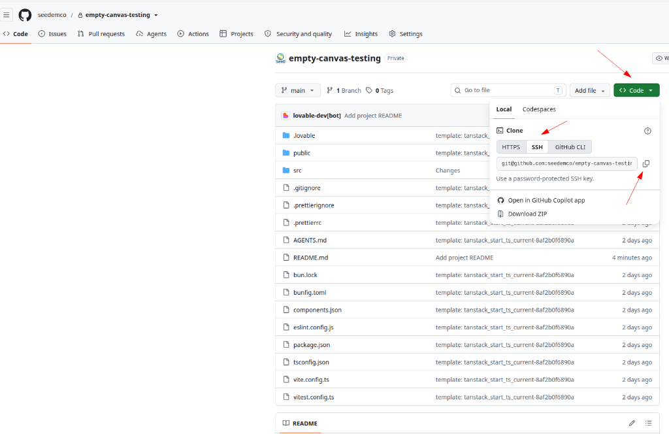Viewport: 669px width, 434px height.
Task: Select the HTTPS clone option
Action: (511, 147)
